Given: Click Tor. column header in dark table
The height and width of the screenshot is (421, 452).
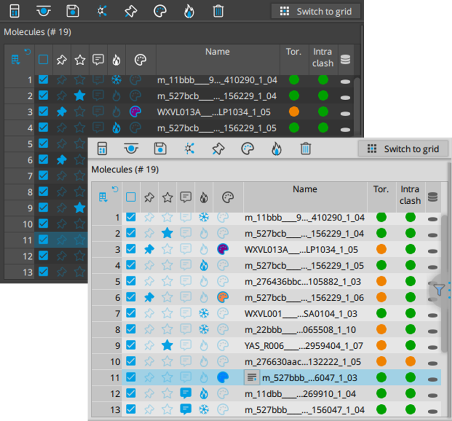Looking at the screenshot, I should coord(294,59).
